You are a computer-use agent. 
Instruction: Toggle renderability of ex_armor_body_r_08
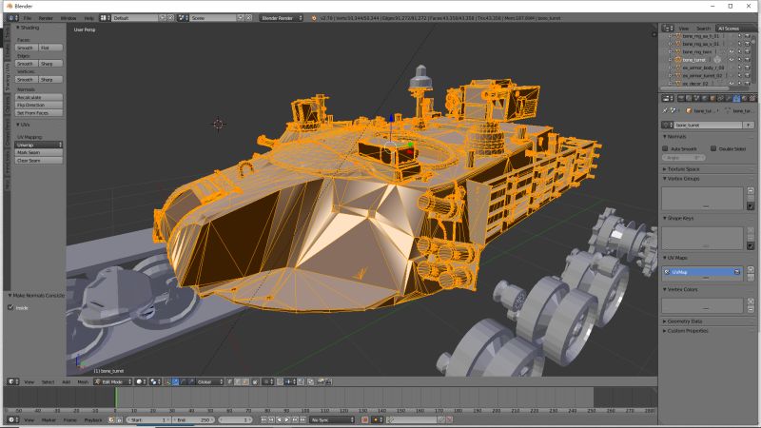click(747, 68)
